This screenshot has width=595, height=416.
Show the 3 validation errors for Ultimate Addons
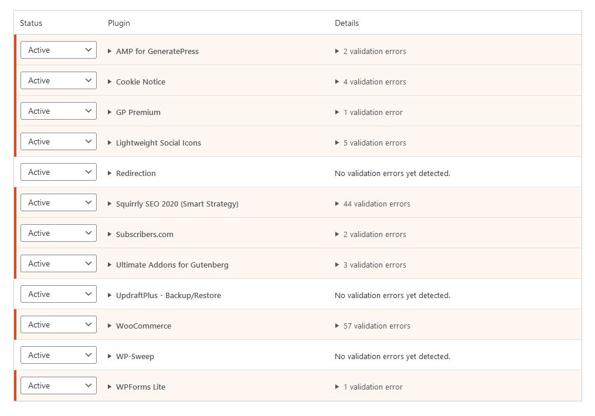[x=370, y=265]
